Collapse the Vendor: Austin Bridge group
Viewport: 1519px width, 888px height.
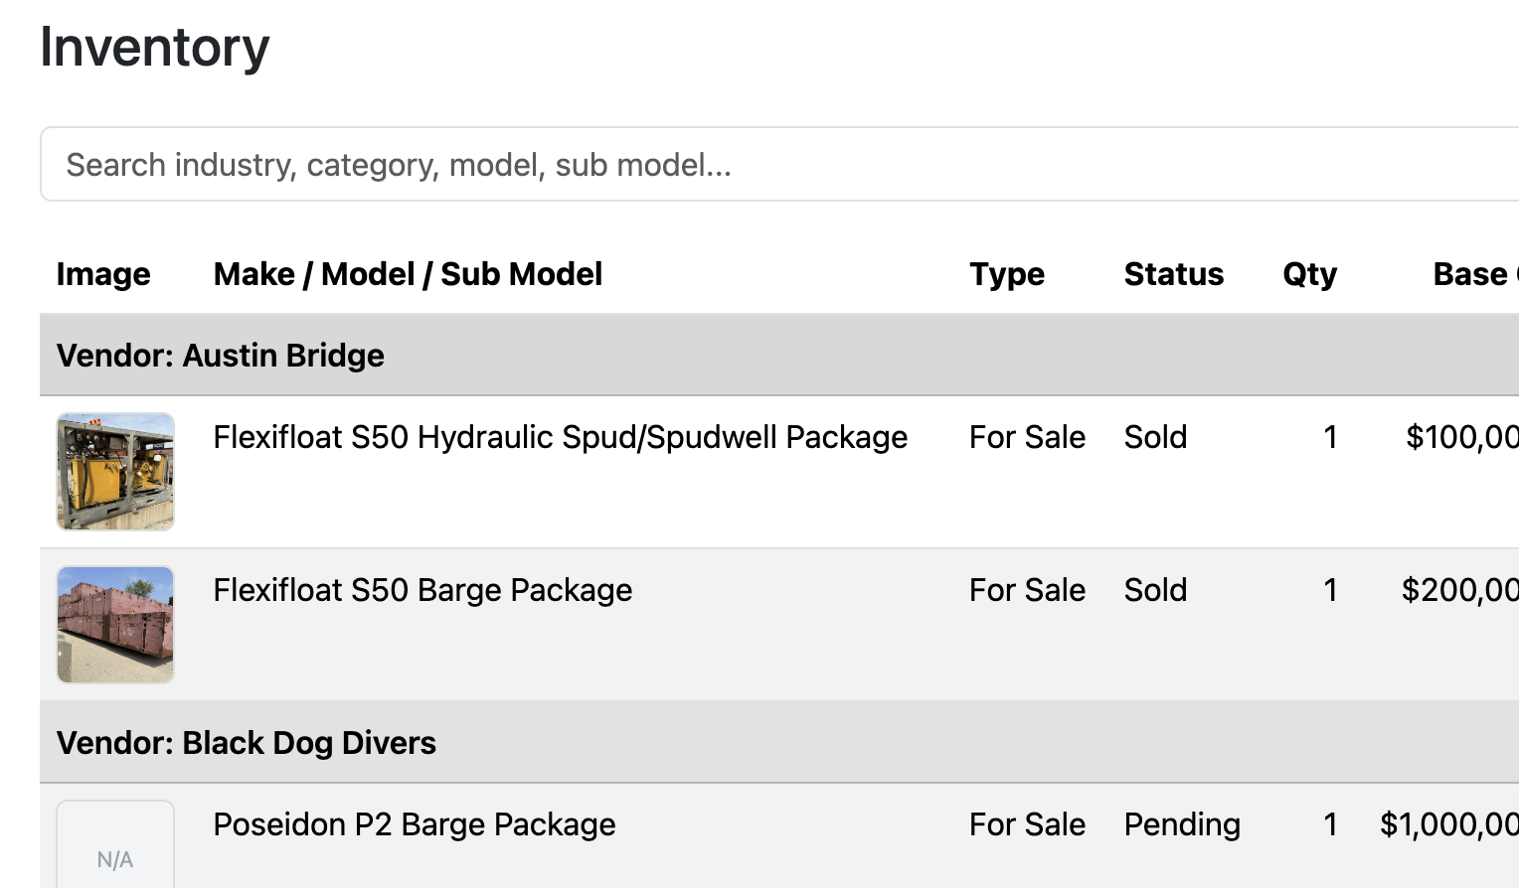[x=221, y=356]
